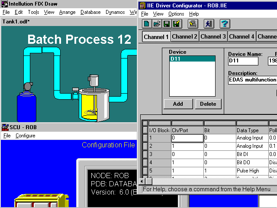The image size is (277, 208).
Task: Select row header button for I/O block 2
Action: (145, 146)
